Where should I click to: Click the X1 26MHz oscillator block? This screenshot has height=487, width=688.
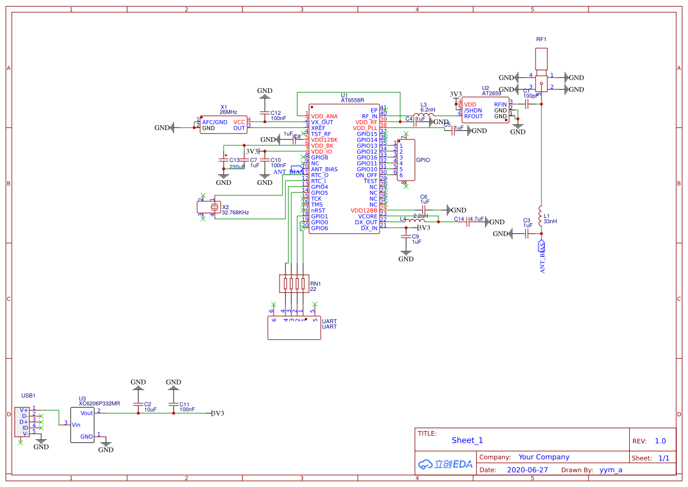click(x=223, y=125)
